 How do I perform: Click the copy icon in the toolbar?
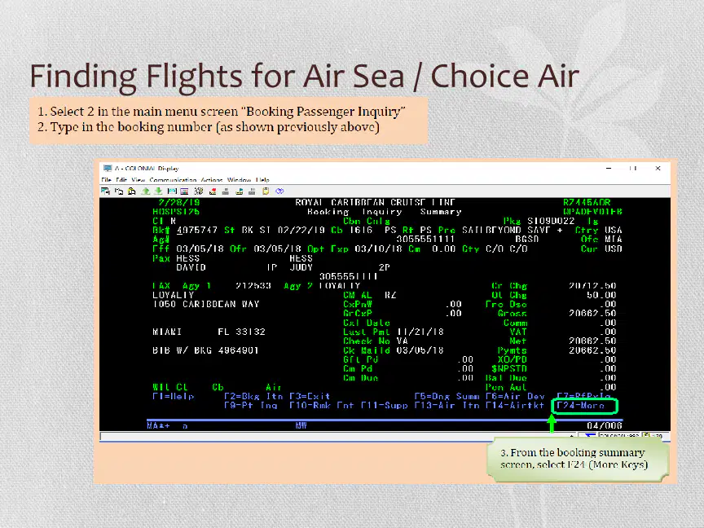point(119,191)
